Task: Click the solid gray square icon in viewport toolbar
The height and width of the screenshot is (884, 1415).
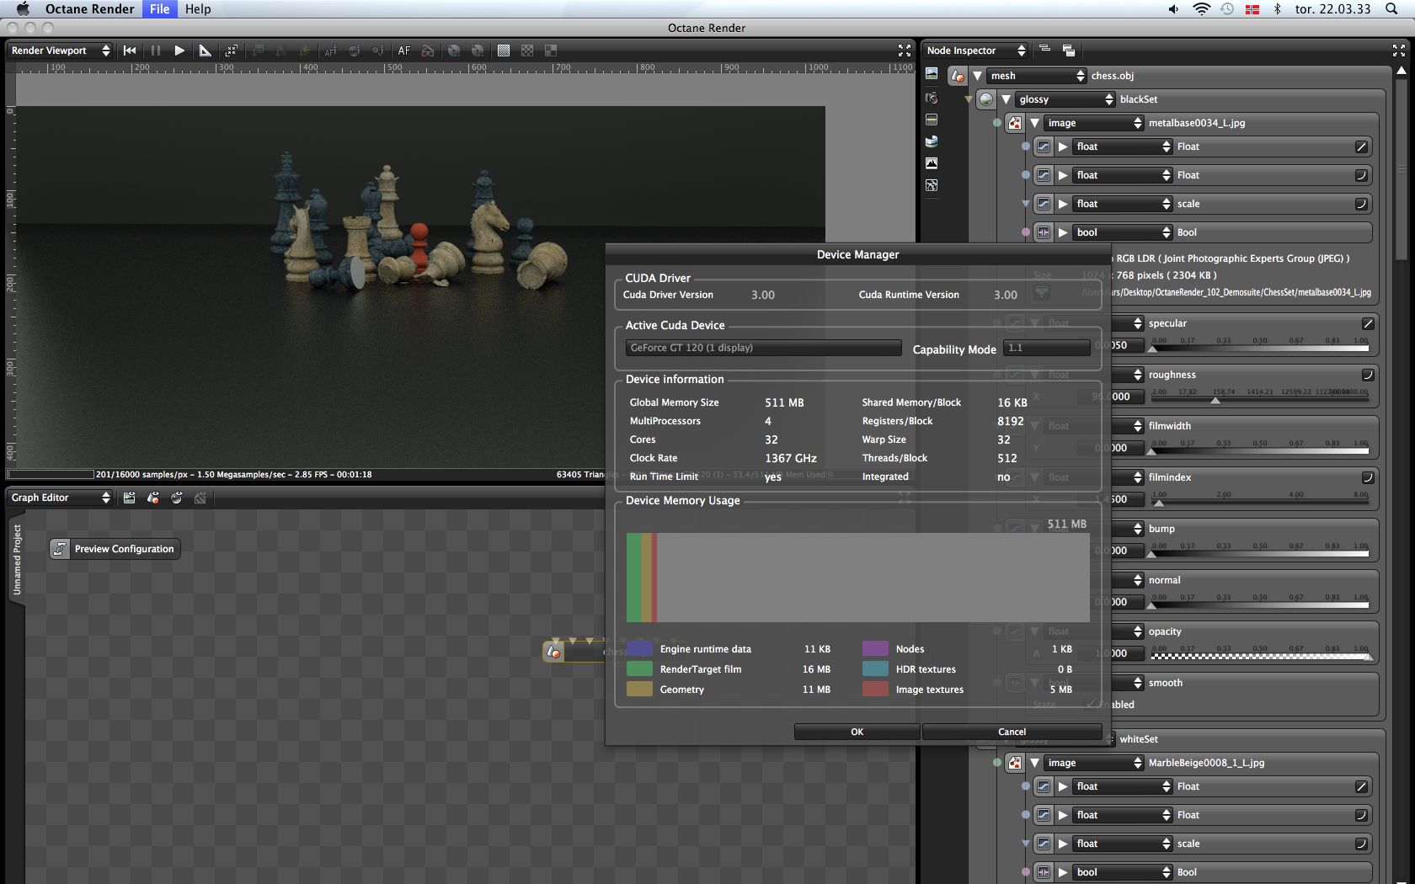Action: (x=504, y=51)
